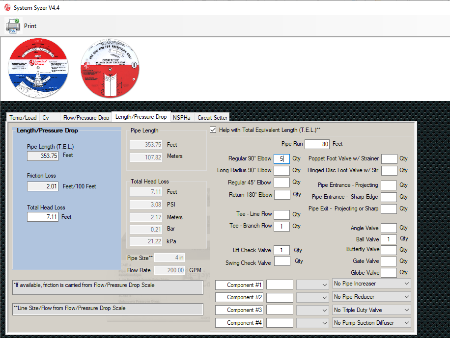
Task: Open the No Pipe Reducer dropdown
Action: tap(371, 297)
